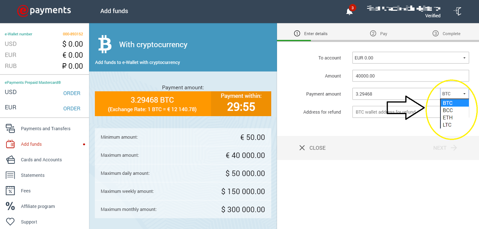Click the notification bell icon

pyautogui.click(x=349, y=12)
